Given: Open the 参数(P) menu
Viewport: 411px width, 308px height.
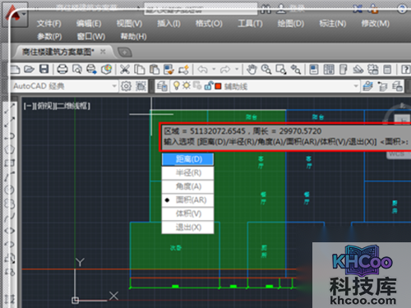Looking at the screenshot, I should [x=49, y=36].
